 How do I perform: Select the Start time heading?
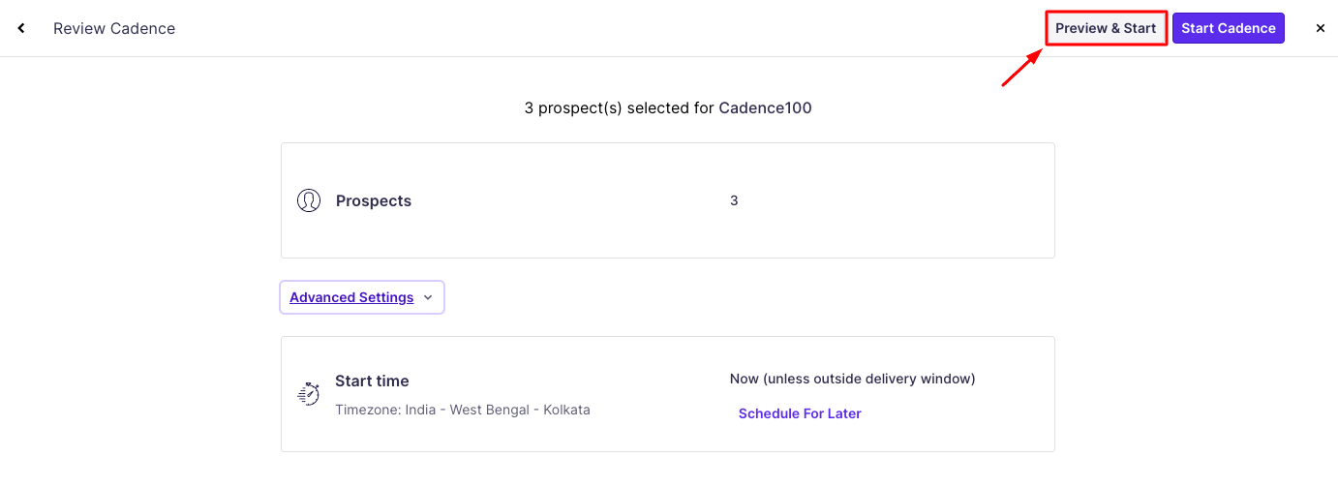coord(372,381)
